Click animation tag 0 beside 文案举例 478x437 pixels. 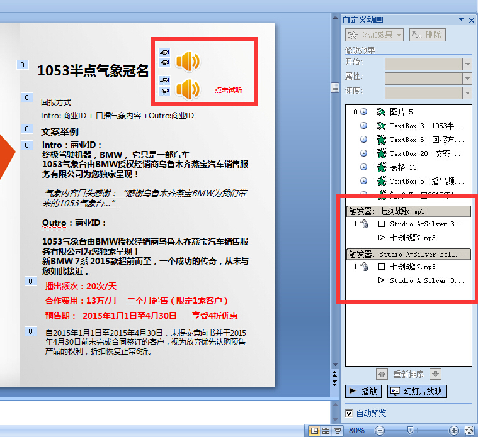tap(27, 129)
